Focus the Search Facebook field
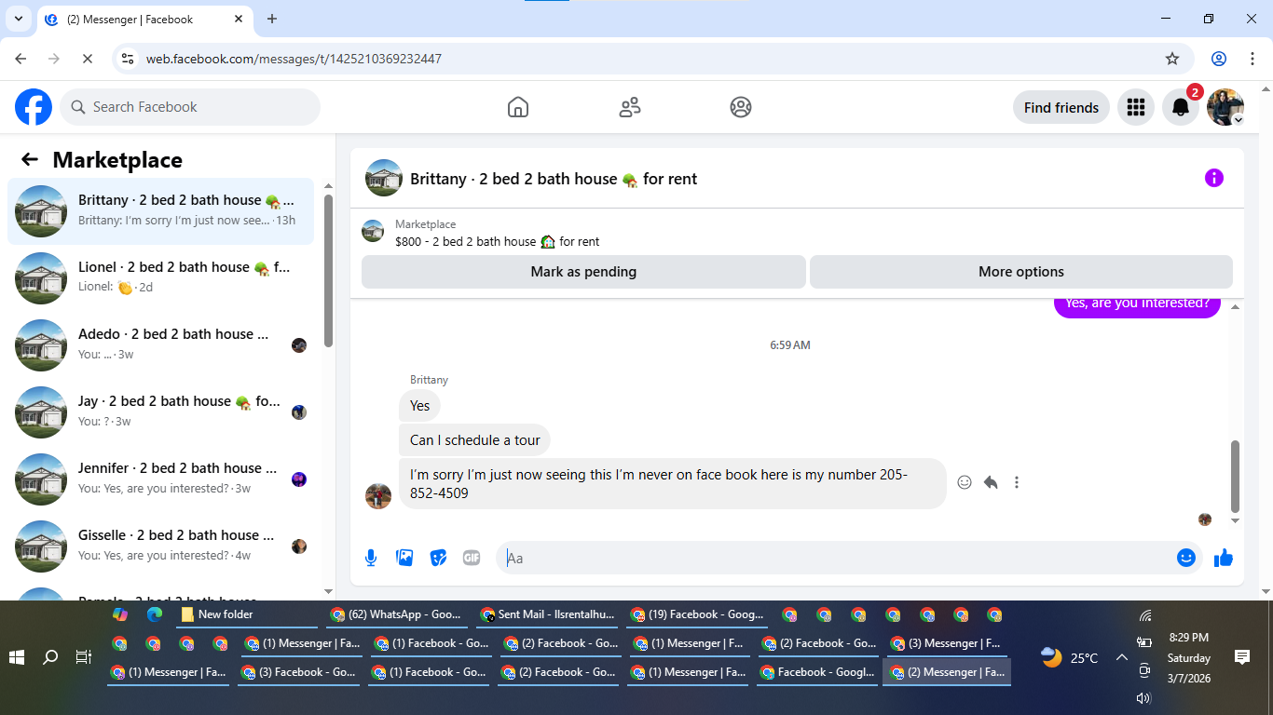 [190, 107]
